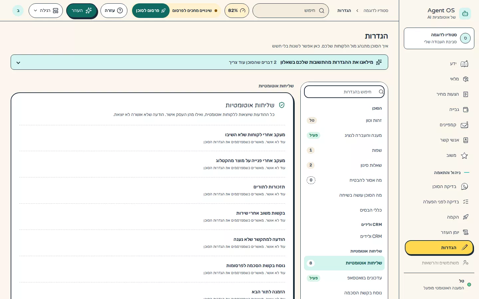Click the סטודיו לדוגמה breadcrumb link

tap(376, 11)
